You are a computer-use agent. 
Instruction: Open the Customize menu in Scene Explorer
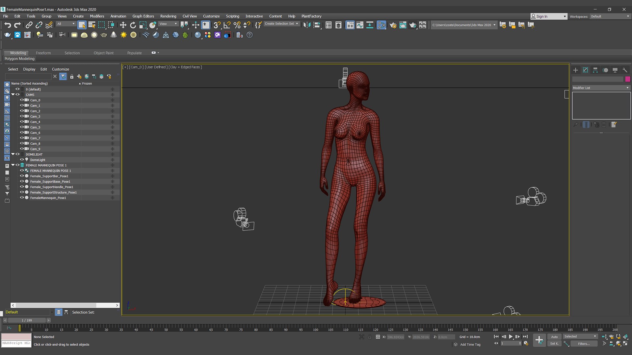click(60, 69)
